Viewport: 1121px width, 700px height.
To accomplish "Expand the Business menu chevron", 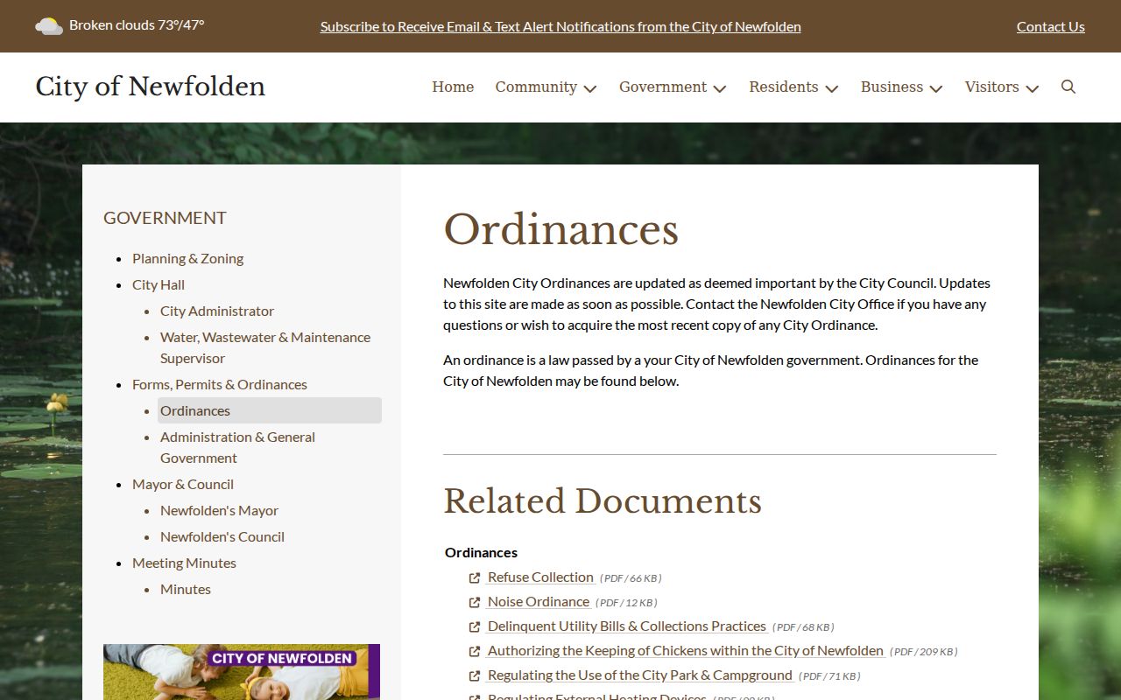I will pos(936,88).
